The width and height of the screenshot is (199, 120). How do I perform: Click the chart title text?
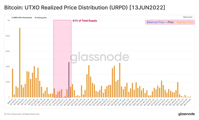pyautogui.click(x=85, y=8)
